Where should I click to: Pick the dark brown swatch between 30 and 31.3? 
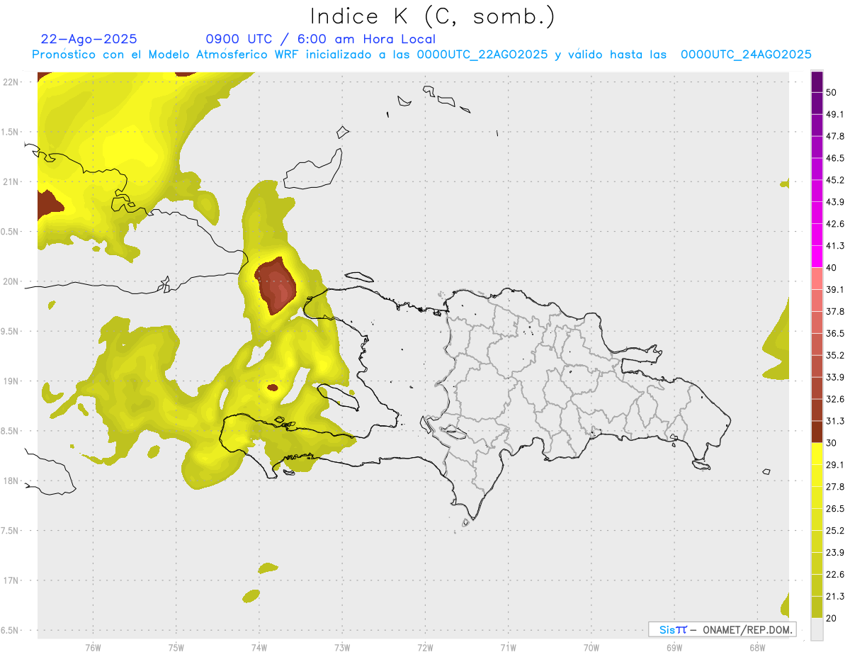coord(817,432)
